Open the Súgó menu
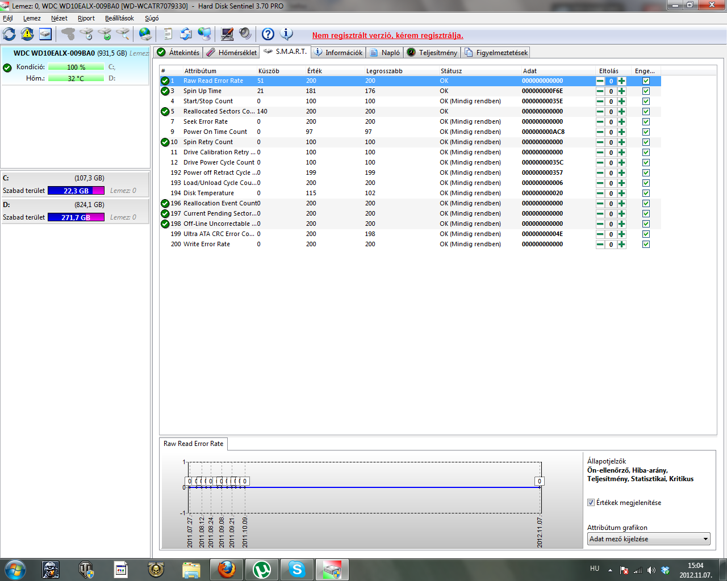The width and height of the screenshot is (727, 581). coord(152,18)
